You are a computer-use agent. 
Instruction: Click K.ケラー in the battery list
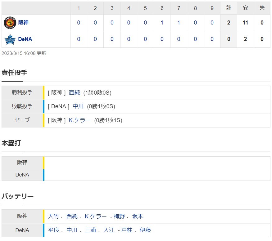point(96,216)
